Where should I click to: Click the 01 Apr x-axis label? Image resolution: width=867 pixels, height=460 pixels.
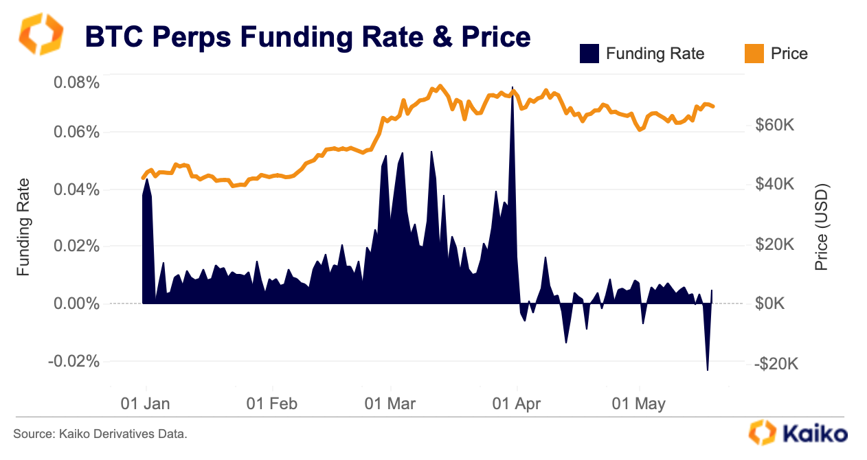[x=517, y=404]
